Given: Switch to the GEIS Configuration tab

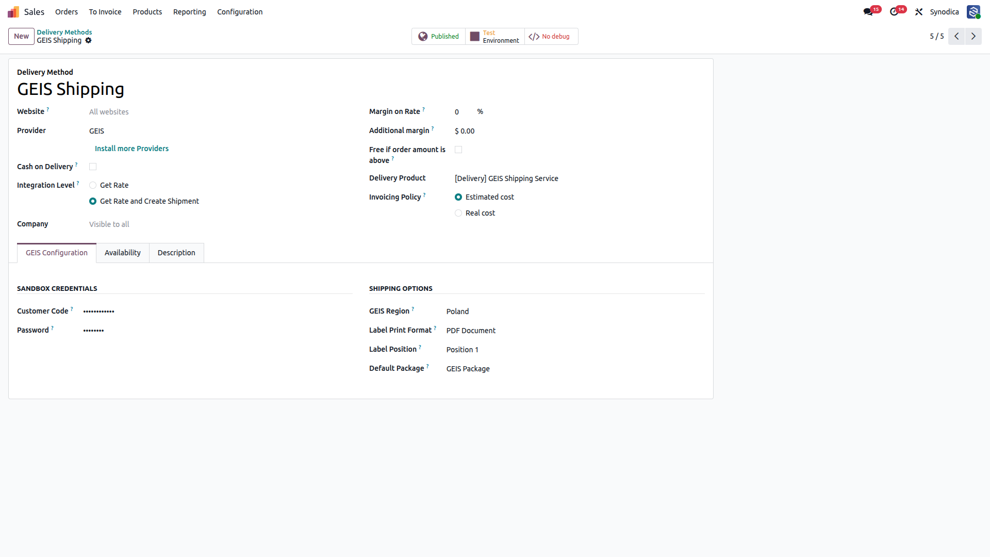Looking at the screenshot, I should tap(57, 253).
